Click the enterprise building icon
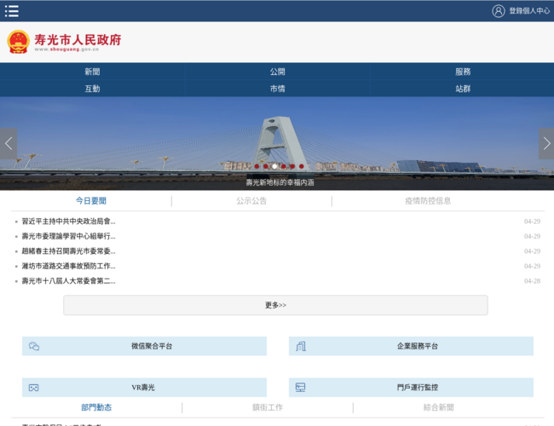Screen dimensions: 554x426 pos(301,347)
